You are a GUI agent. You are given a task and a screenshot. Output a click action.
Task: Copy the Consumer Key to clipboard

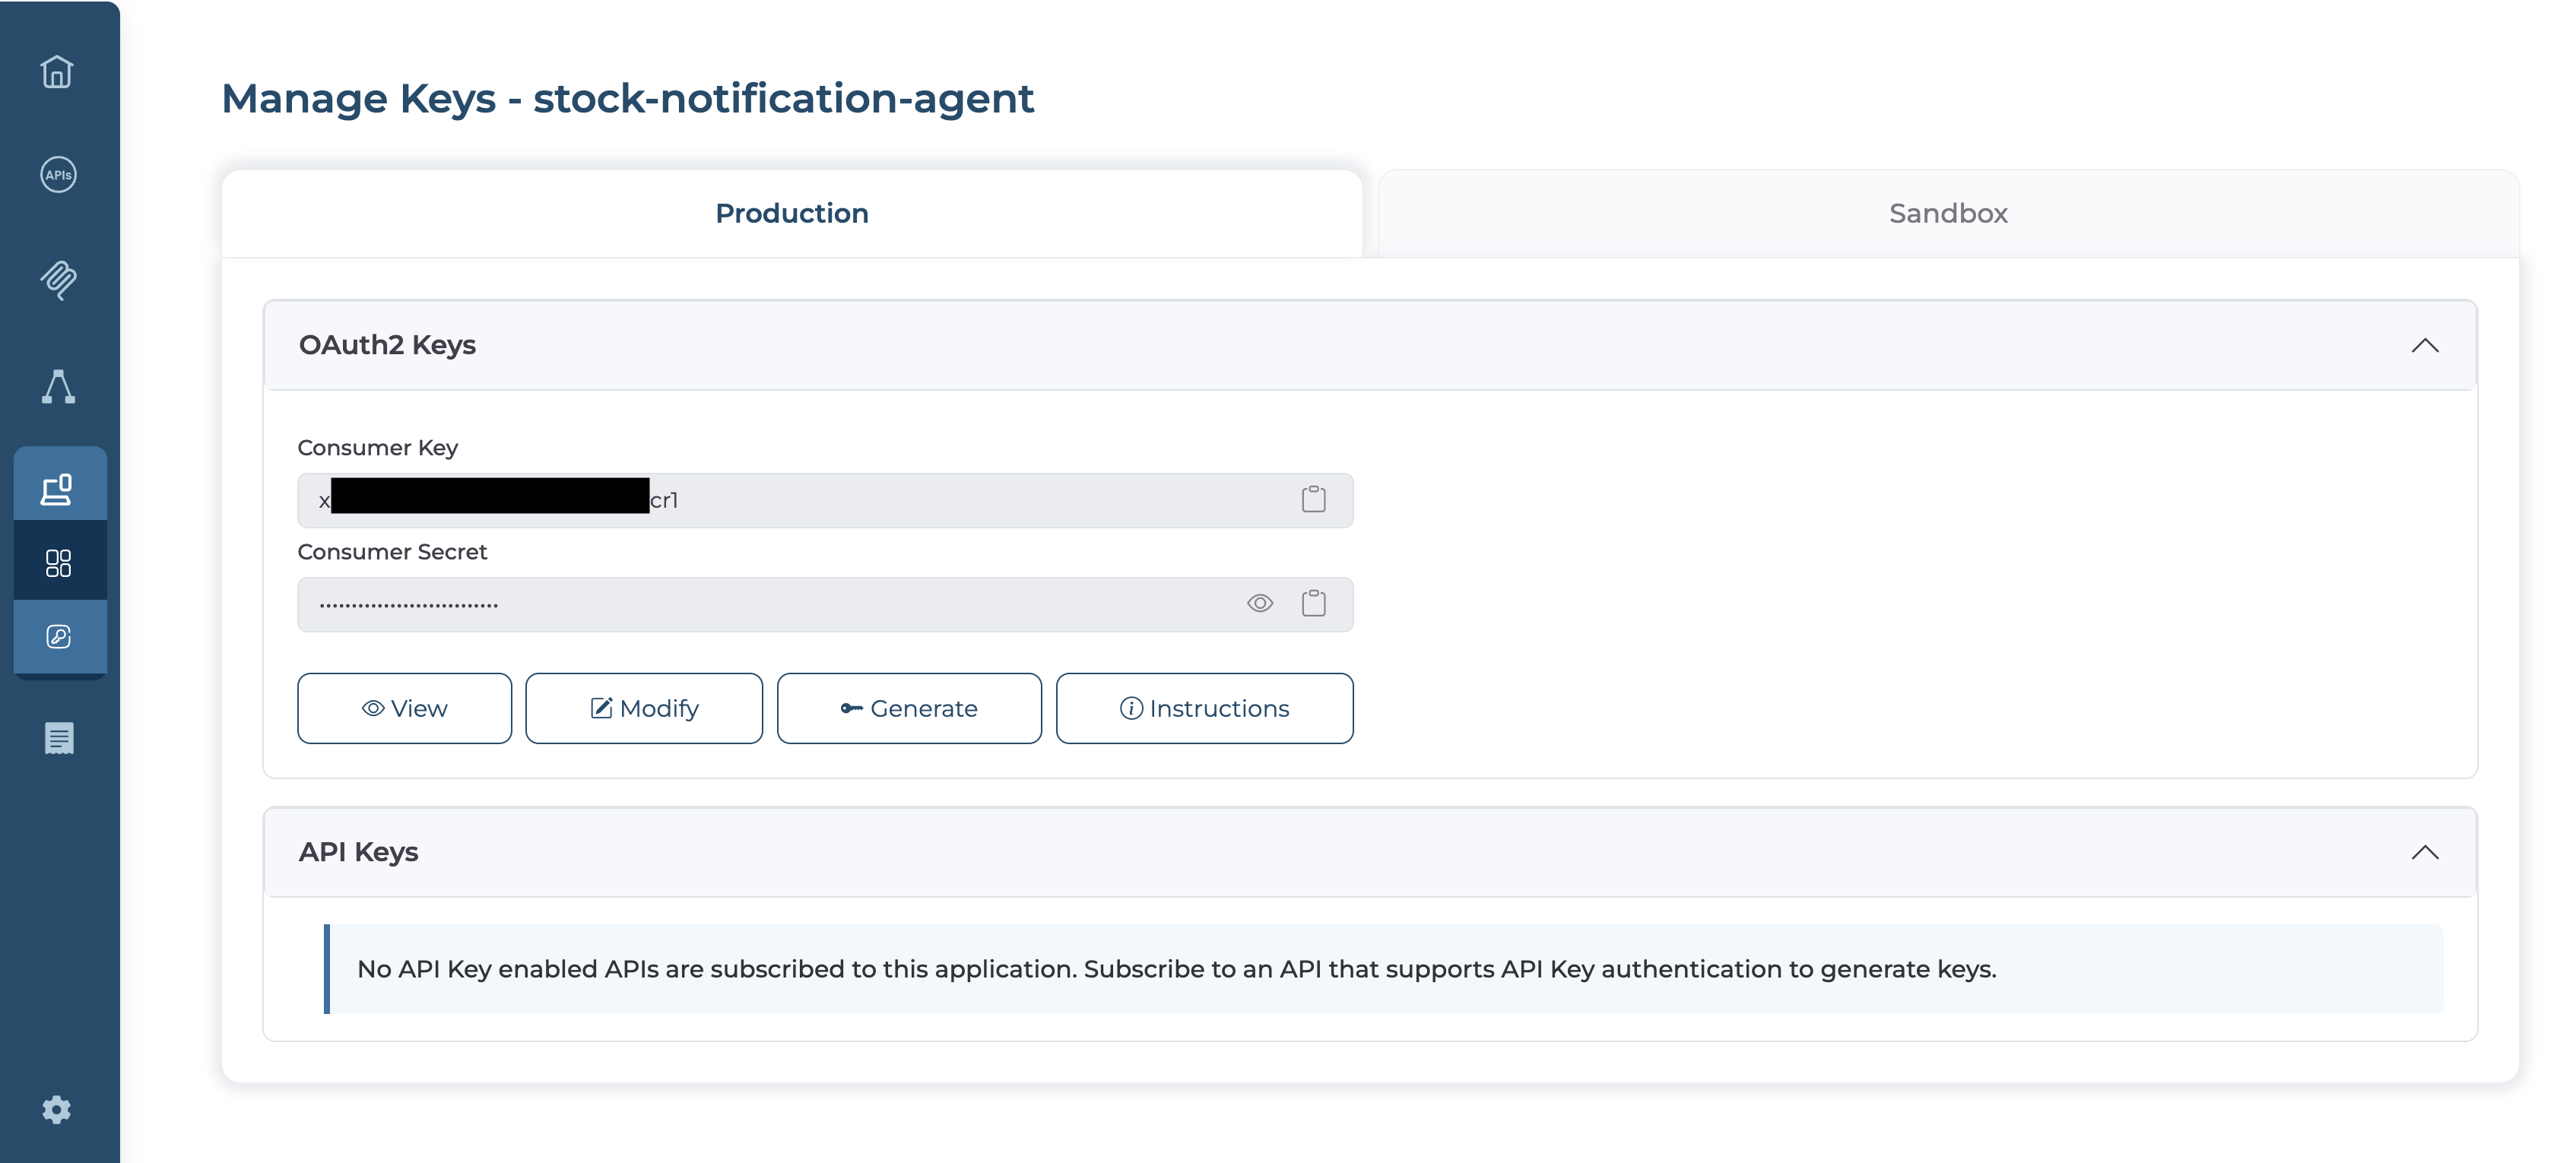[x=1313, y=499]
